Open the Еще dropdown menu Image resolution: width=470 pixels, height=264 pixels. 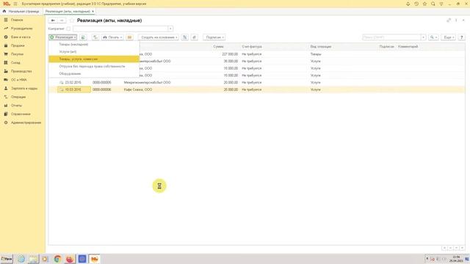(449, 37)
